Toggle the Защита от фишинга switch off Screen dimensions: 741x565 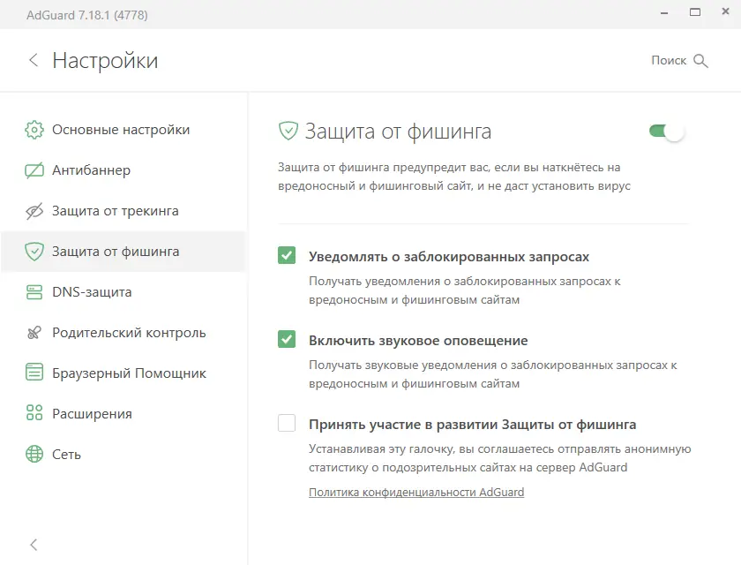click(x=667, y=132)
